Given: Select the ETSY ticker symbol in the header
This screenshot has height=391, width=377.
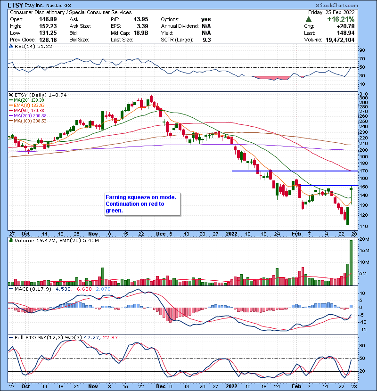Looking at the screenshot, I should pyautogui.click(x=16, y=5).
